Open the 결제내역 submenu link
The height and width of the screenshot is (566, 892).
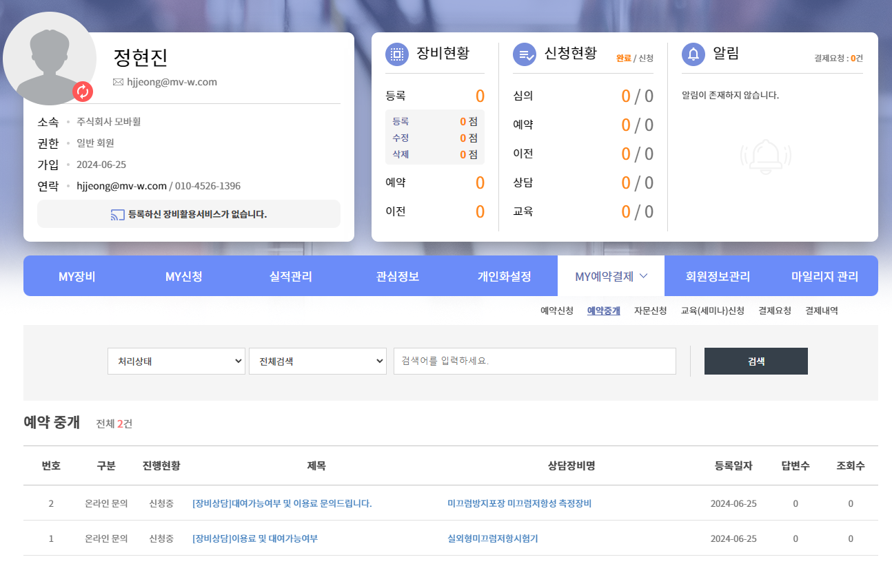tap(822, 311)
